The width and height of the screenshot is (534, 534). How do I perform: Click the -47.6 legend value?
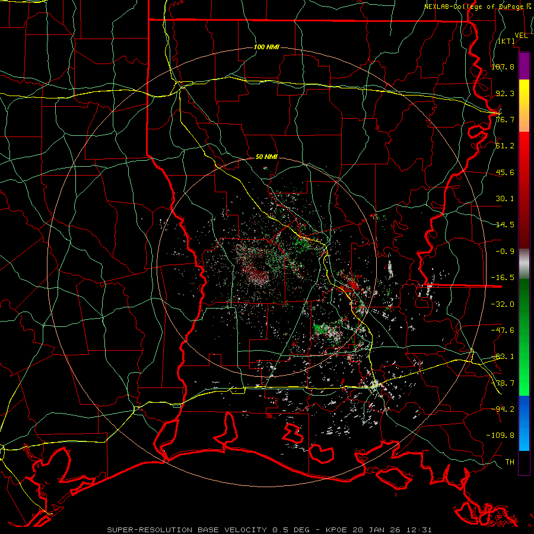coord(503,330)
